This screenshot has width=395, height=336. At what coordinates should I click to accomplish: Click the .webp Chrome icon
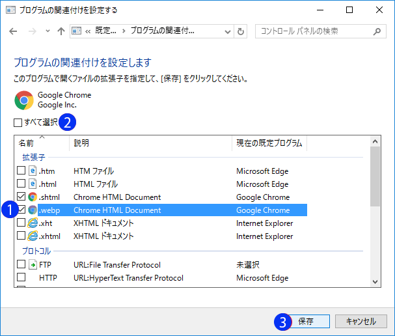(33, 210)
